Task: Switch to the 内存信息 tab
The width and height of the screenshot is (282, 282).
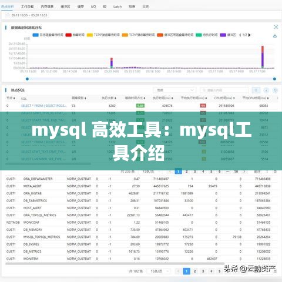Action: pos(47,6)
